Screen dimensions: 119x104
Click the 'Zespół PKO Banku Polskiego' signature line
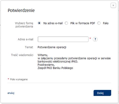pos(55,68)
